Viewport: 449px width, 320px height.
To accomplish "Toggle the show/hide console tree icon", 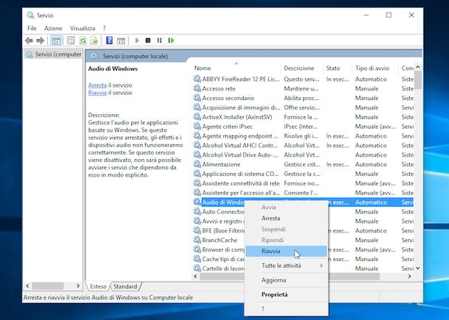I will (x=56, y=40).
